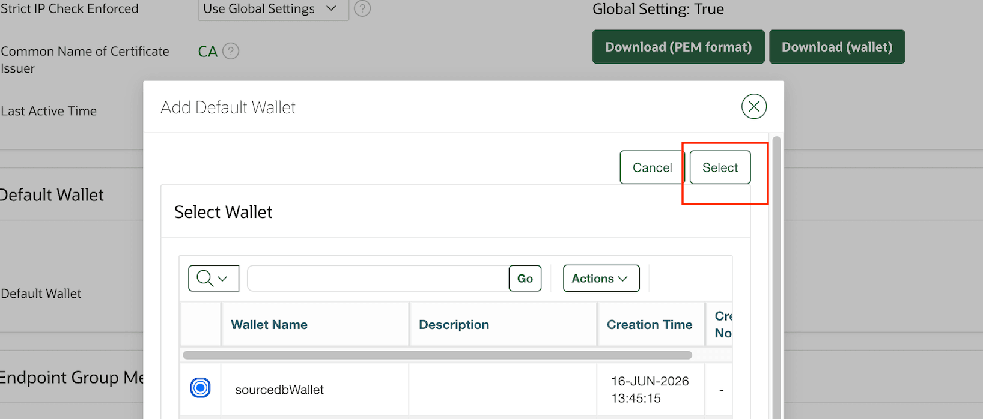Click Download (wallet) button
The width and height of the screenshot is (983, 419).
[x=837, y=47]
